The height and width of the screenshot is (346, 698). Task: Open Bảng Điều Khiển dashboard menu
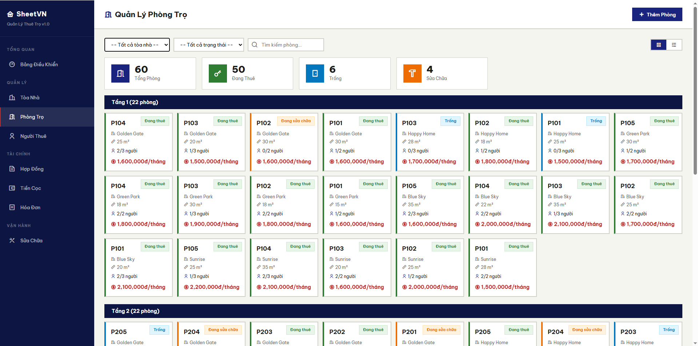[x=39, y=64]
